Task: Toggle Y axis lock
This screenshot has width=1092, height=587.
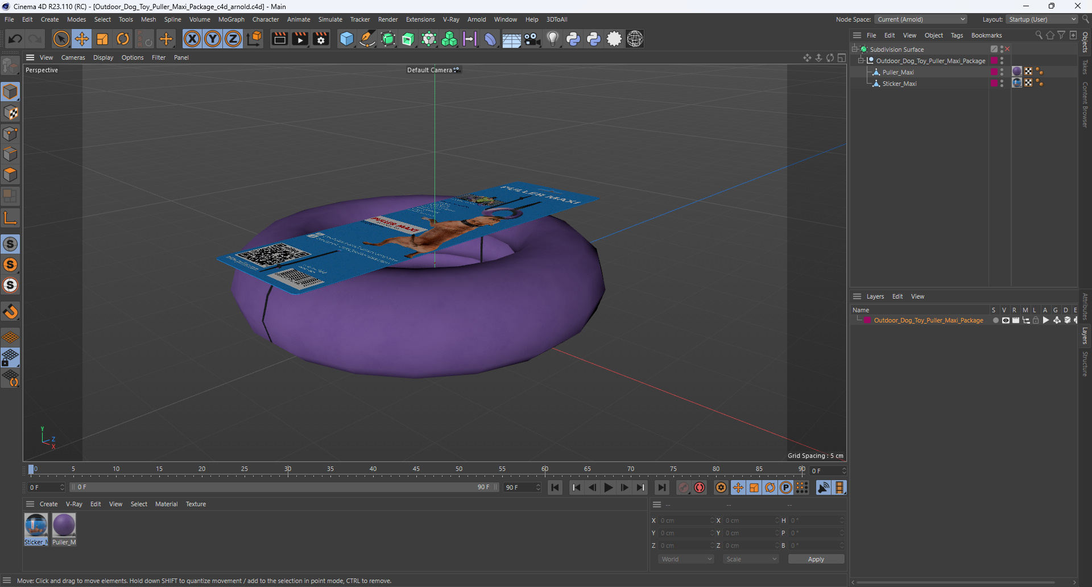Action: click(213, 39)
